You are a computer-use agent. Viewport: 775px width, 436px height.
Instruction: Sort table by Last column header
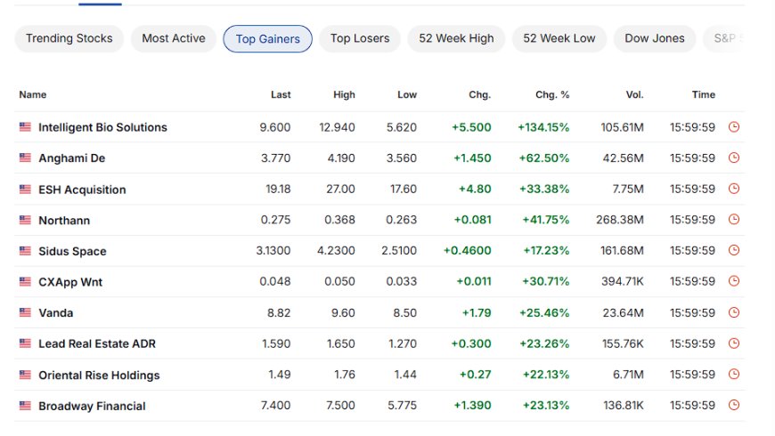click(281, 94)
